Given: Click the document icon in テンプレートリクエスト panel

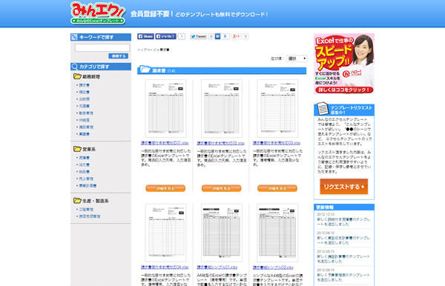Looking at the screenshot, I should point(323,108).
